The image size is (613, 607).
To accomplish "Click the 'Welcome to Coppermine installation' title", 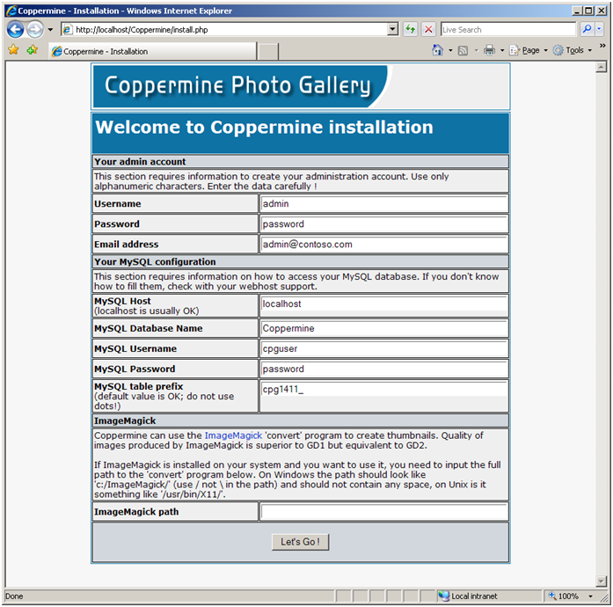I will tap(264, 127).
